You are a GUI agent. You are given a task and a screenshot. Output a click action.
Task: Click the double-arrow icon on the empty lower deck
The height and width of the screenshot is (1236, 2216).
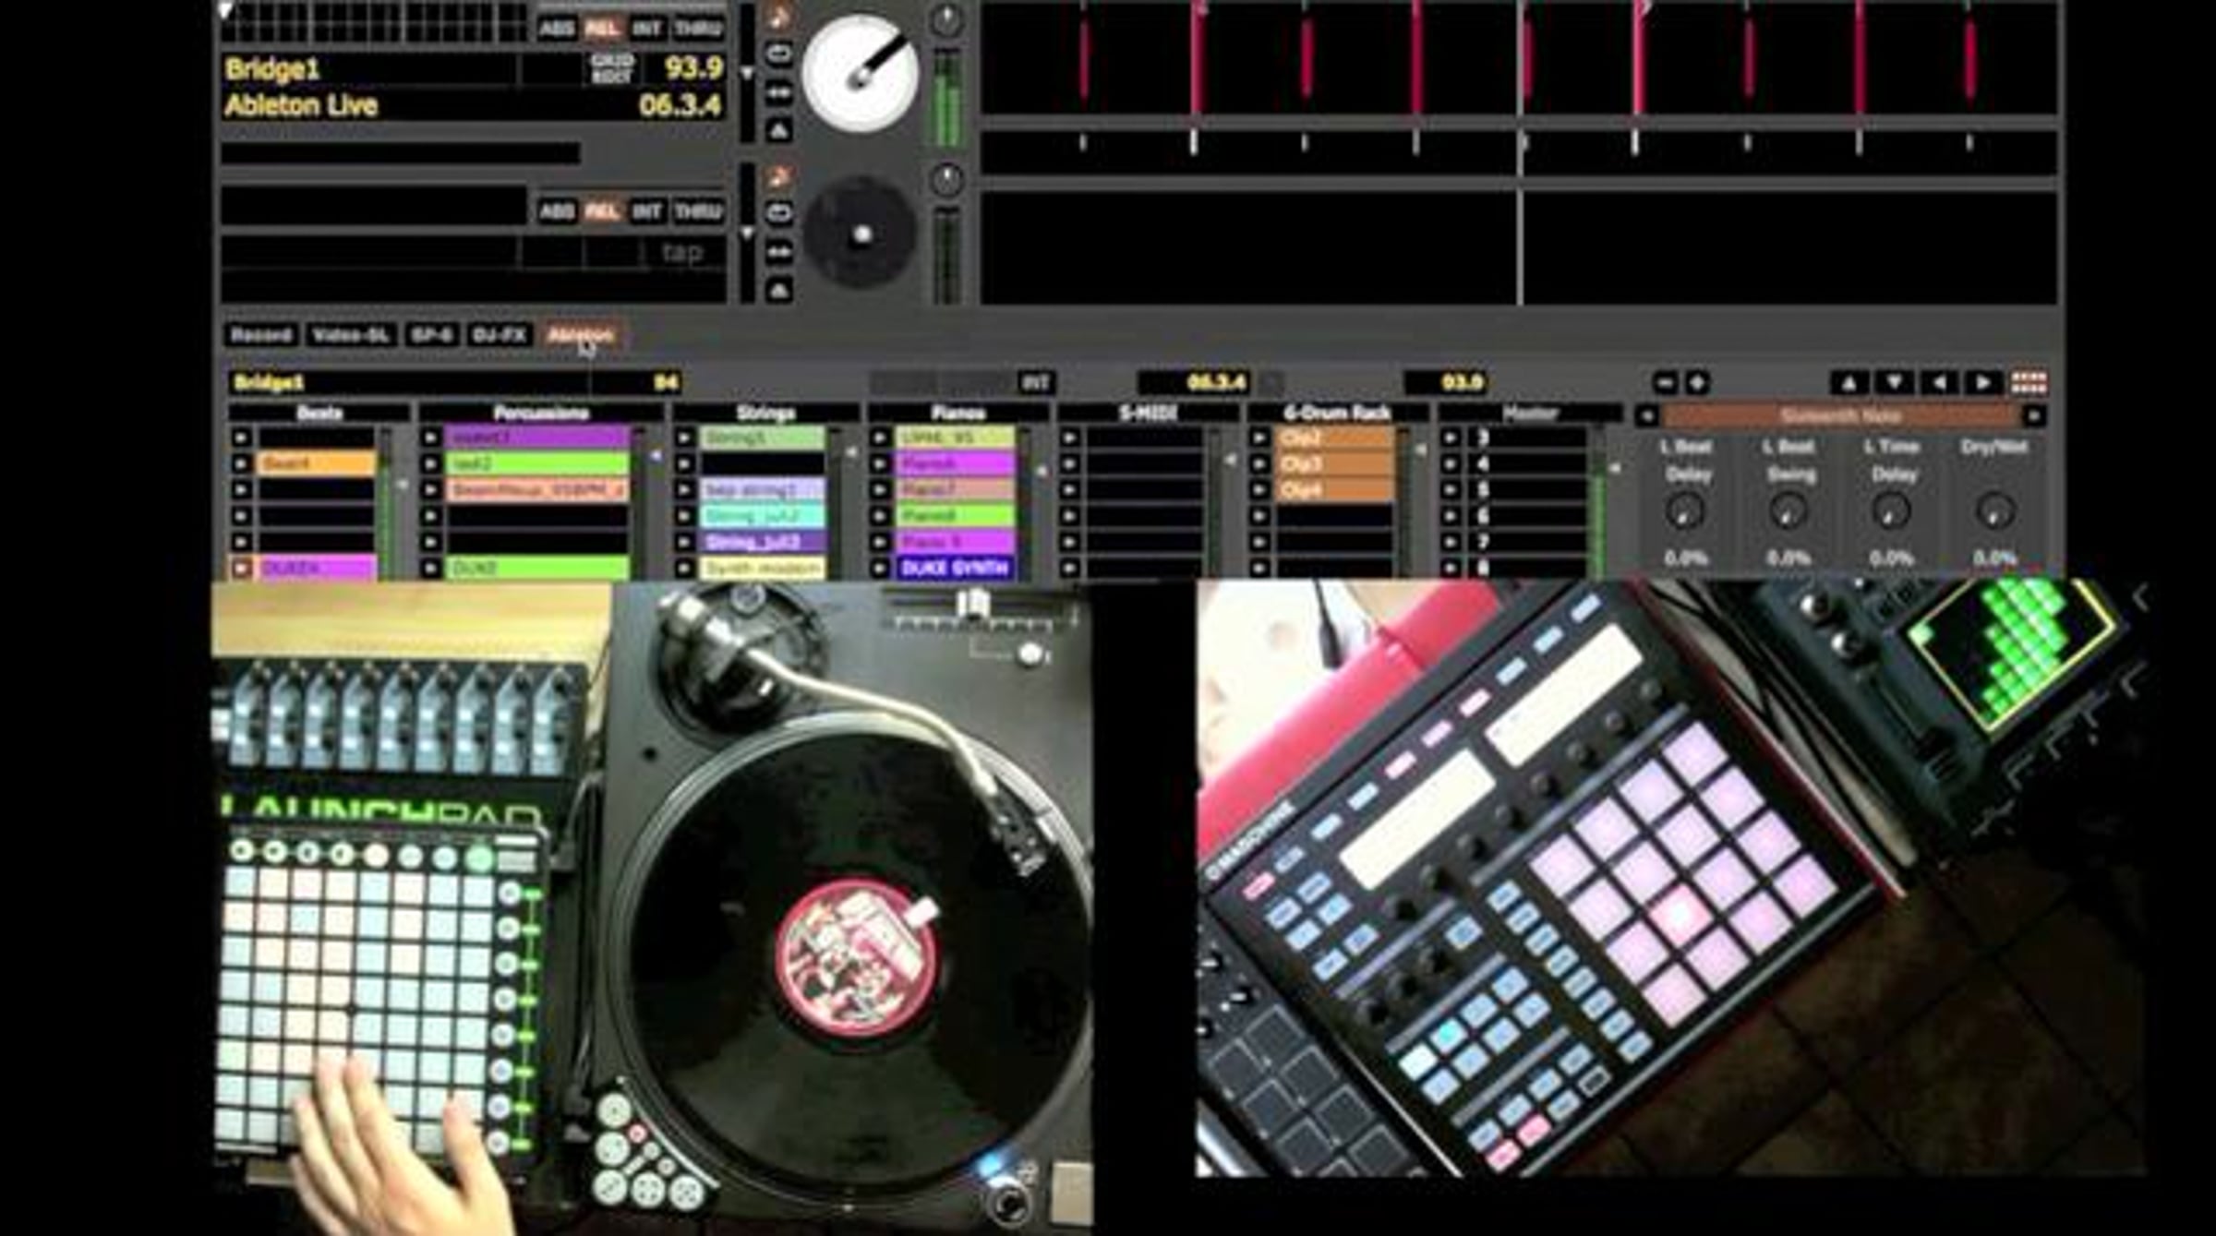pyautogui.click(x=779, y=251)
